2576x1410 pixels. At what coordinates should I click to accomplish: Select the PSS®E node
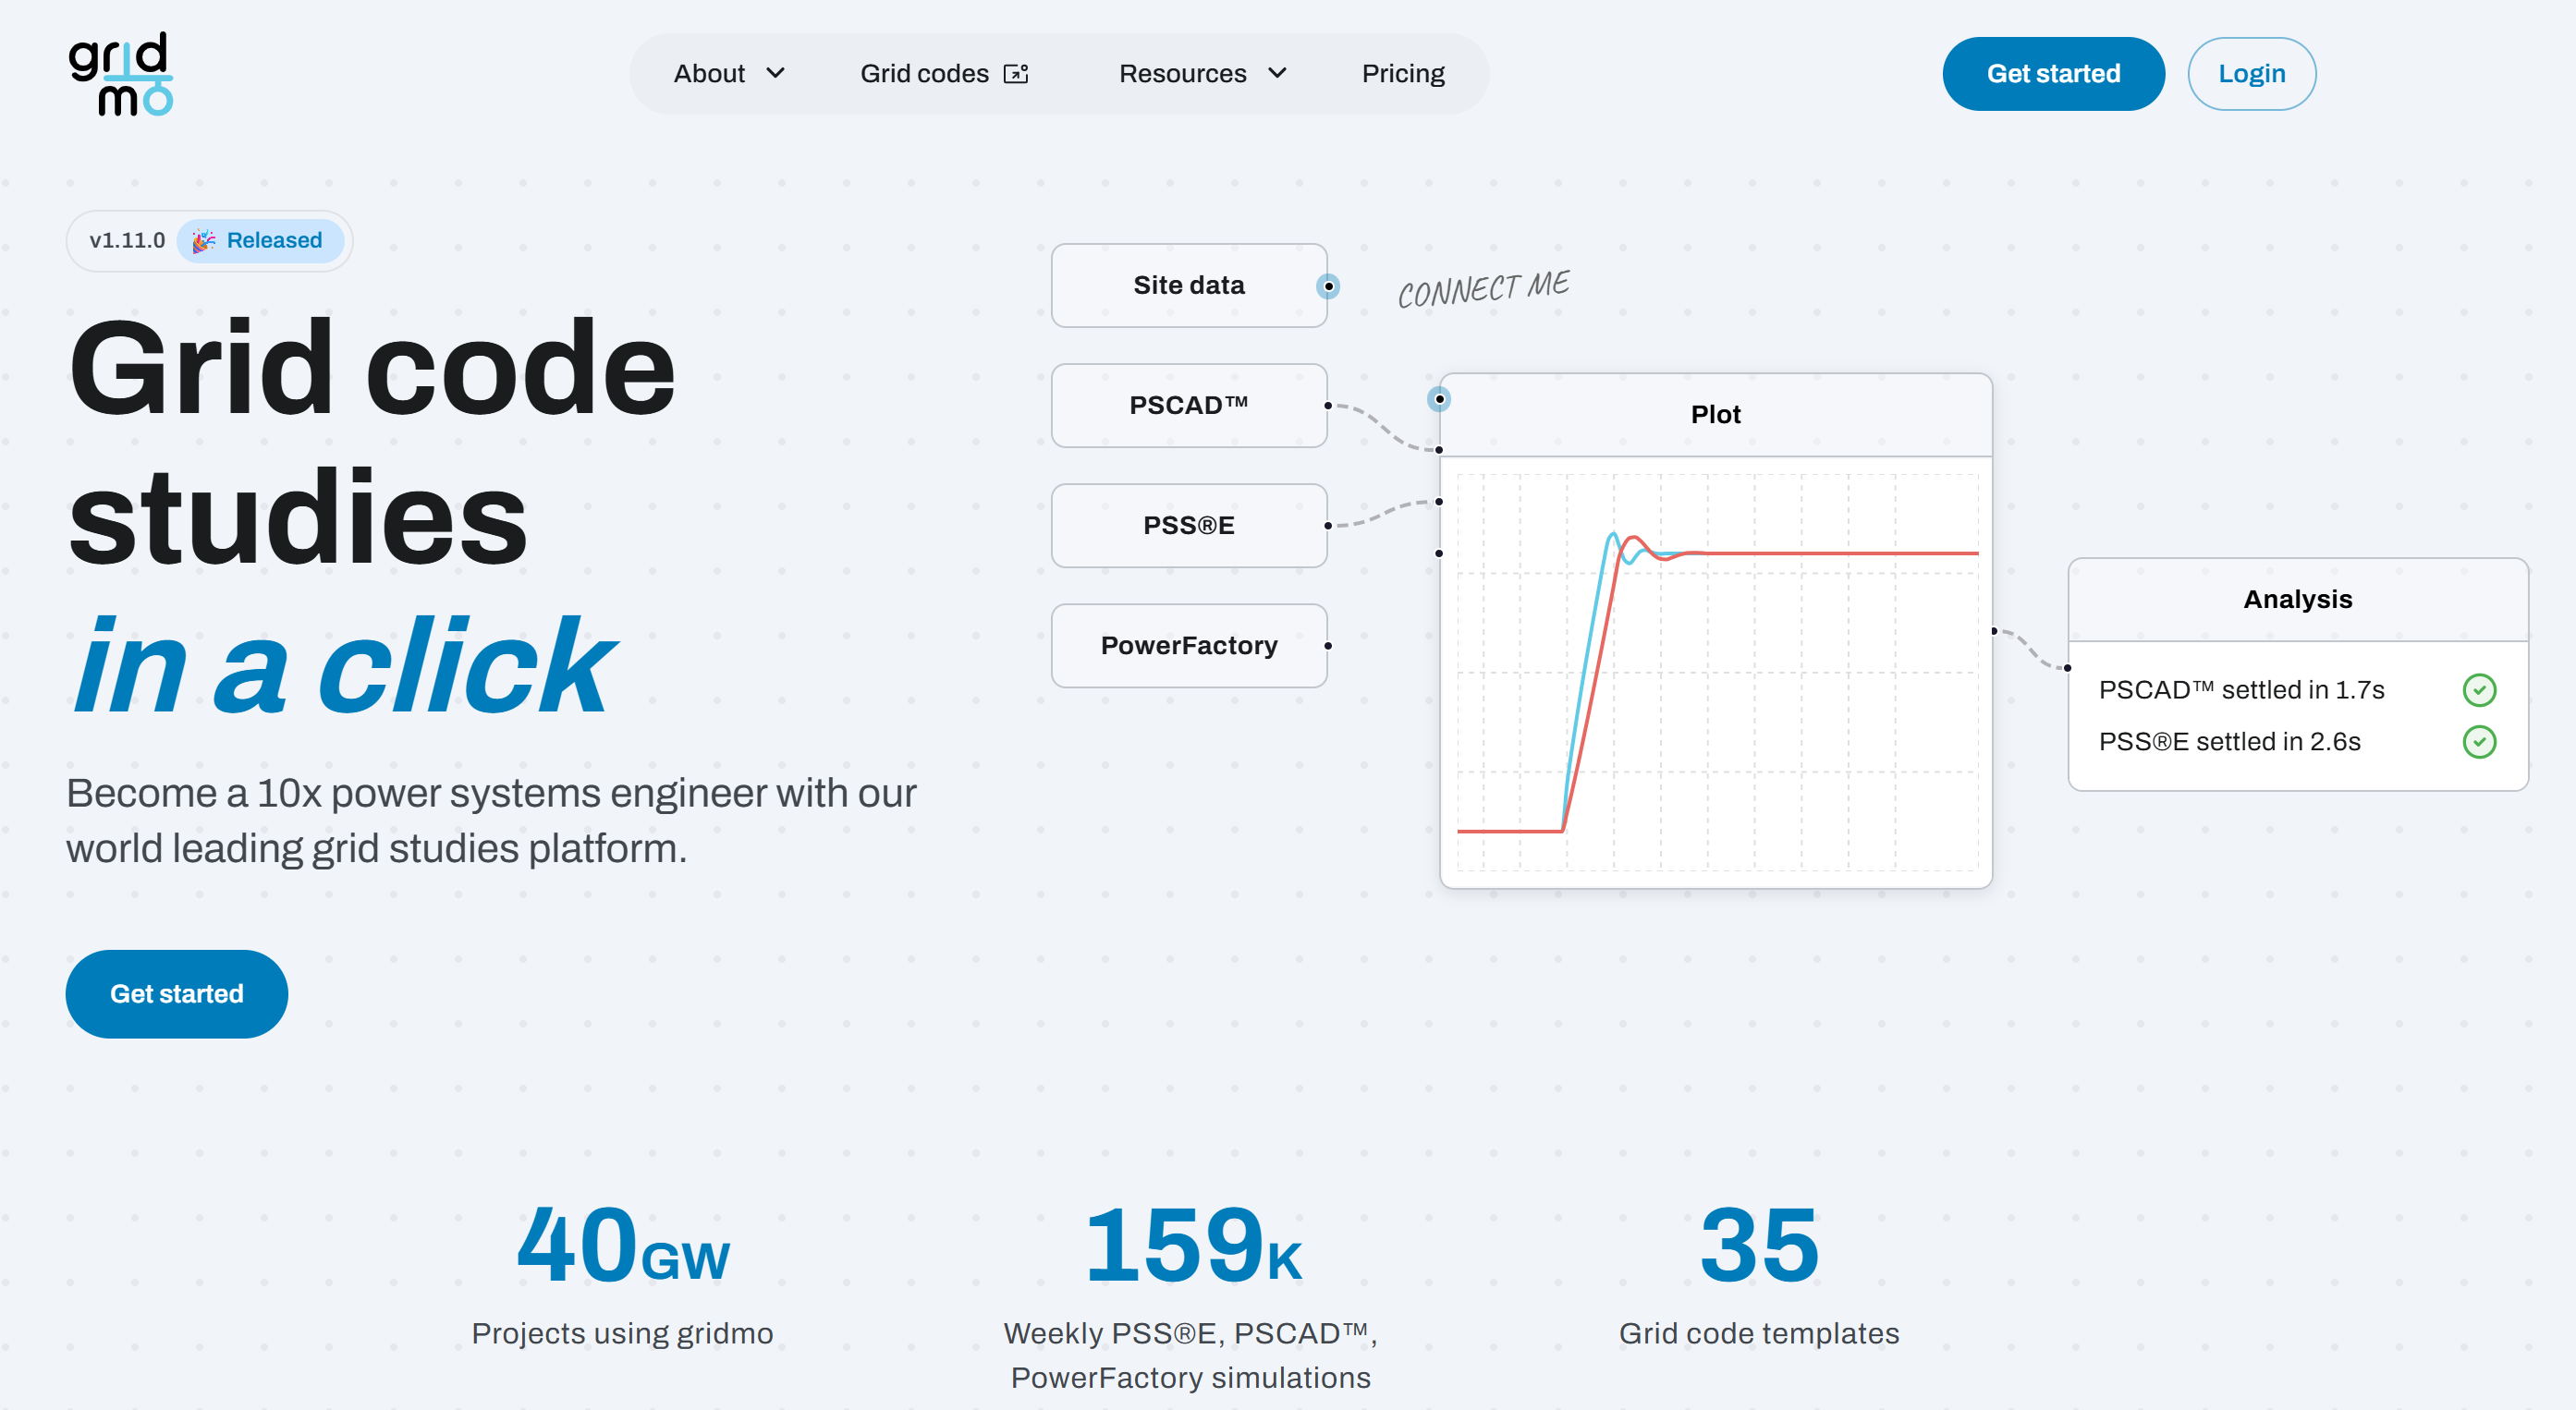click(x=1189, y=525)
